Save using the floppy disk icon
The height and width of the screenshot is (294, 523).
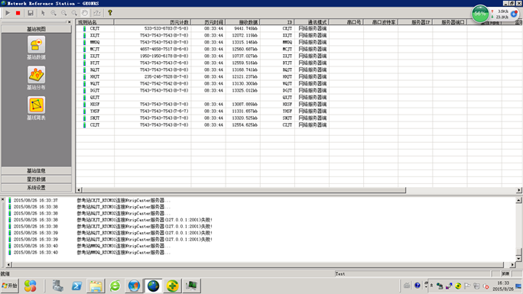coord(31,13)
